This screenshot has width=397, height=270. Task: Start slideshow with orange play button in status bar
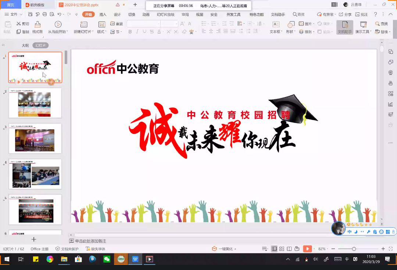(x=307, y=249)
